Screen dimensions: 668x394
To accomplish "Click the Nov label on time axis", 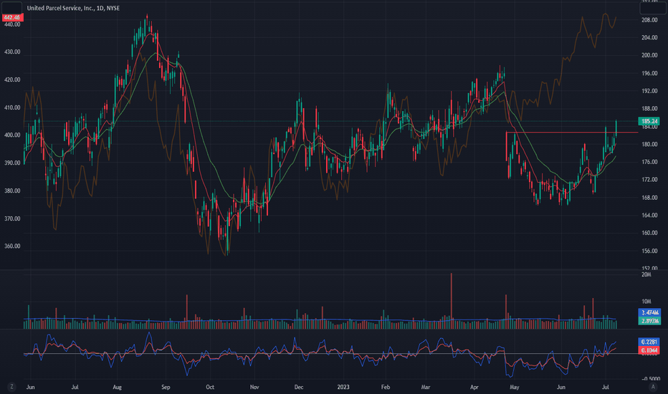I will click(x=254, y=387).
